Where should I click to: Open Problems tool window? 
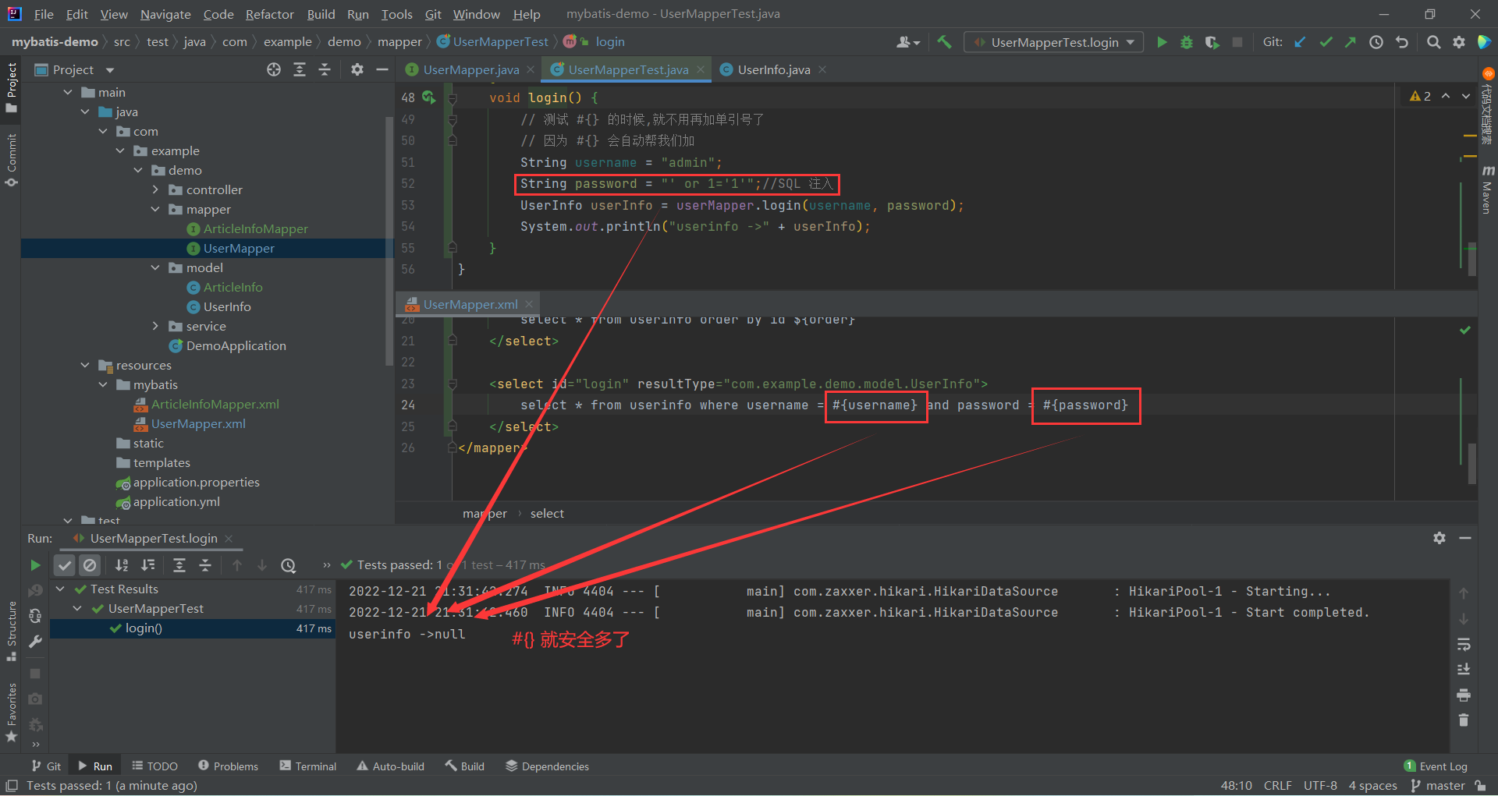[228, 766]
